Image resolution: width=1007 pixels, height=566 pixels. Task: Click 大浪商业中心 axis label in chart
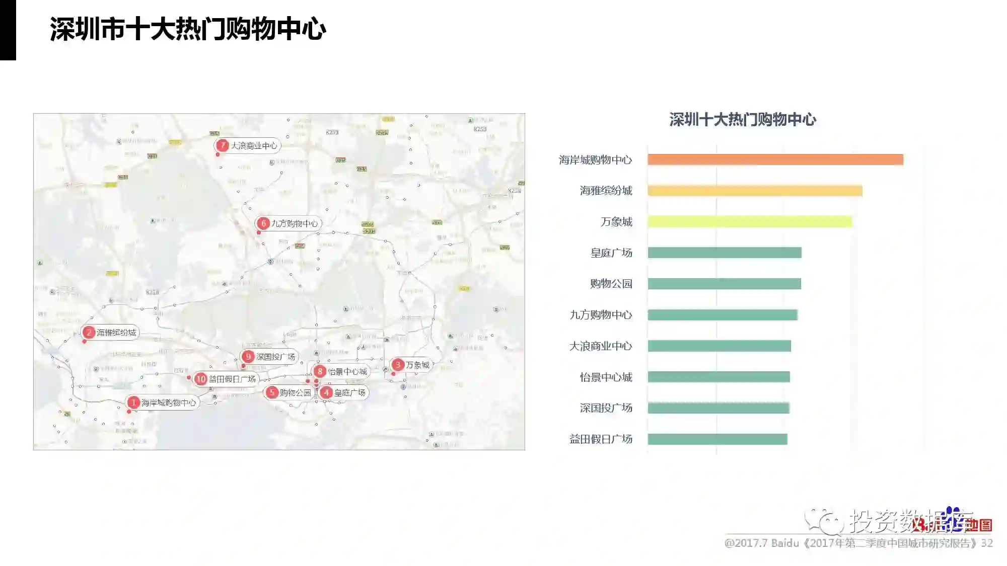600,346
